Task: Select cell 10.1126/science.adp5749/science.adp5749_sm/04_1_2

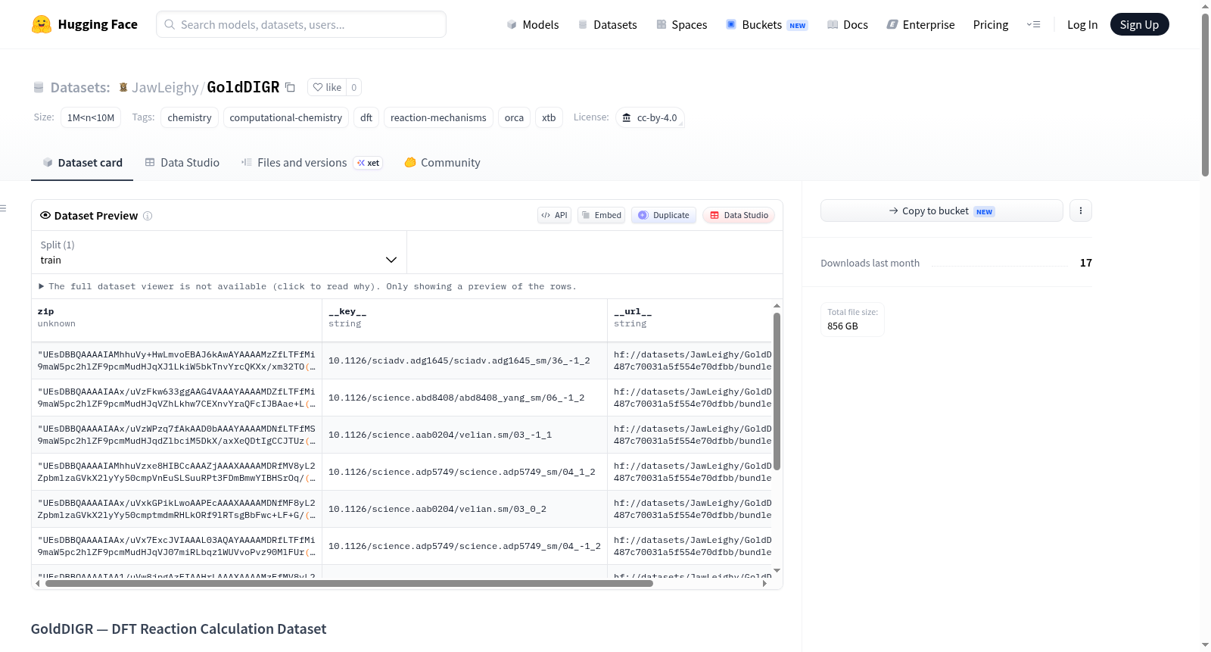Action: tap(465, 472)
